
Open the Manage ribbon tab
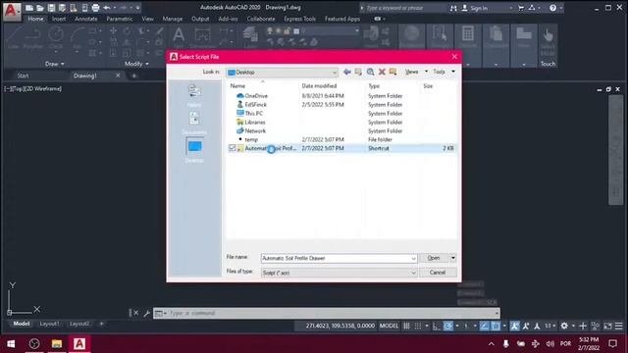[x=173, y=19]
